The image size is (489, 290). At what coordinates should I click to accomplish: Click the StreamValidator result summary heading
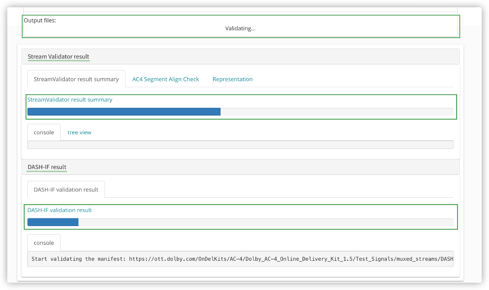coord(70,100)
